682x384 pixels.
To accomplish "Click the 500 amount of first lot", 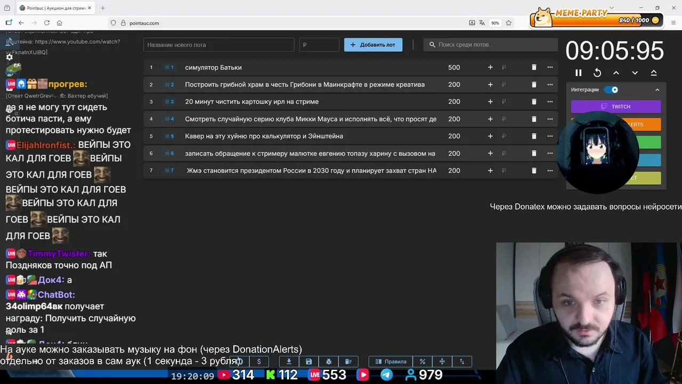I will click(454, 67).
